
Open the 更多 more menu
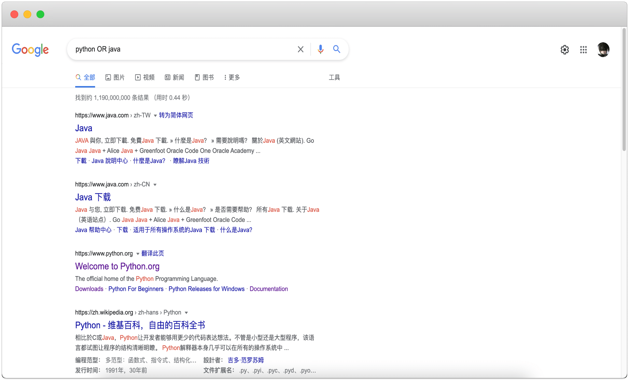click(232, 77)
